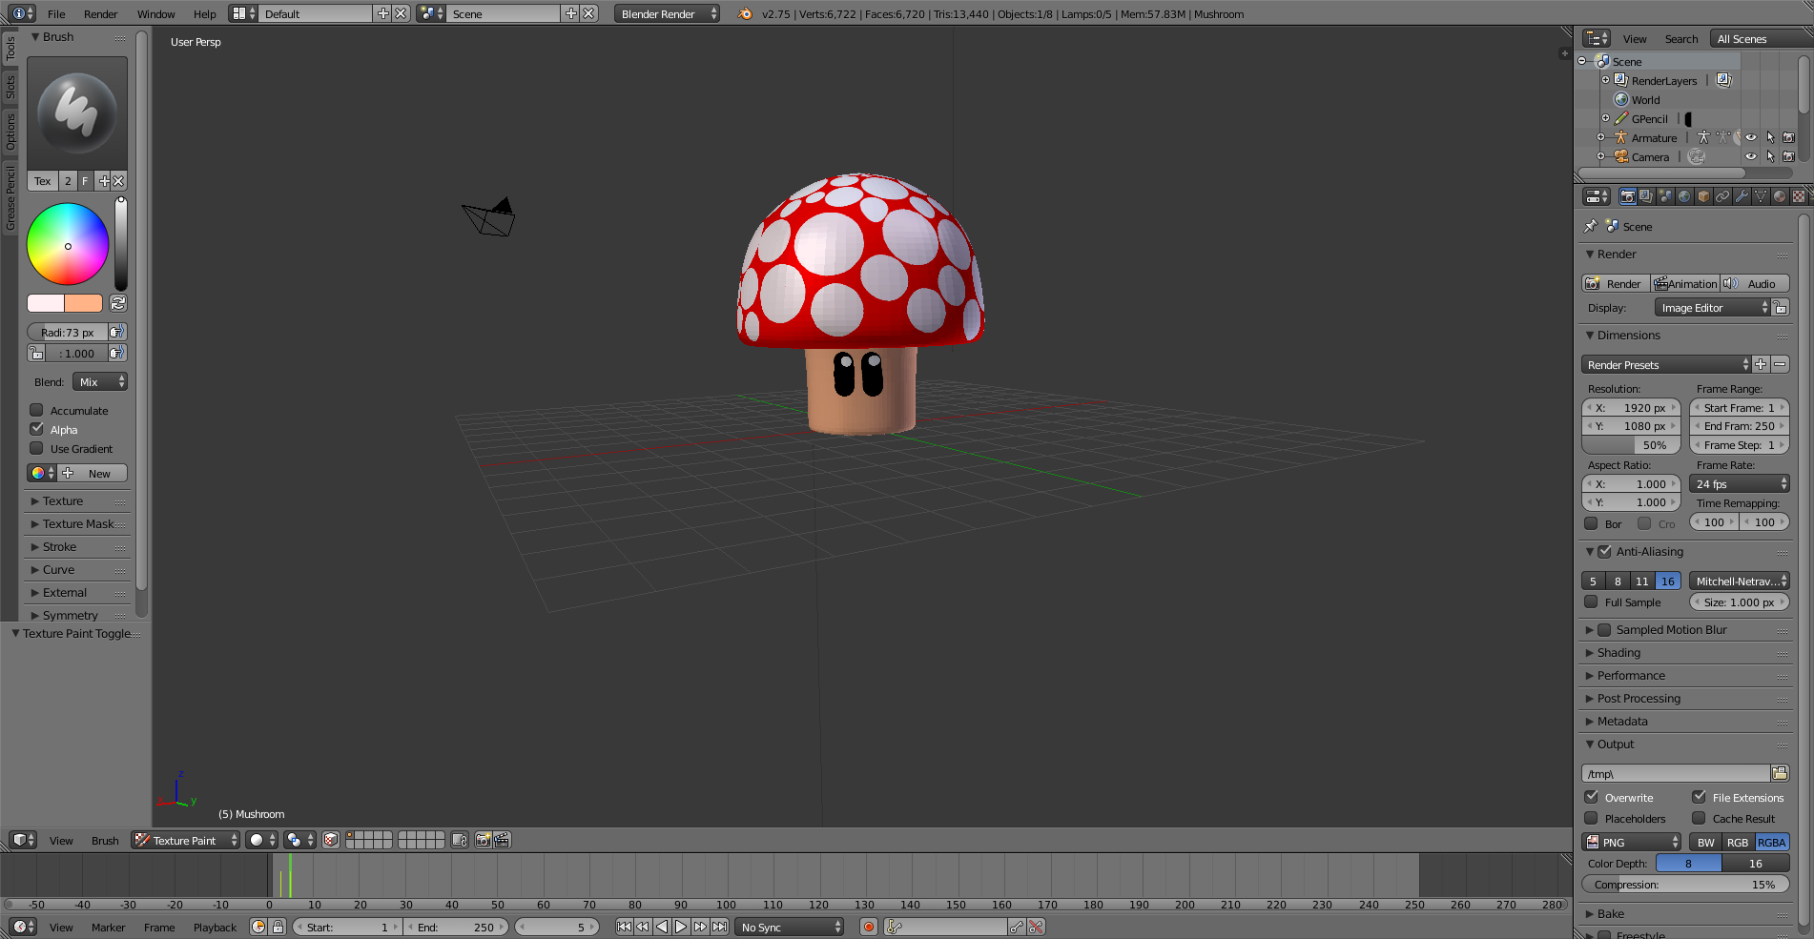Hide the Camera using its eye icon
1814x939 pixels.
(x=1751, y=156)
